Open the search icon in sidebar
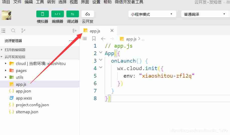 click(13, 31)
